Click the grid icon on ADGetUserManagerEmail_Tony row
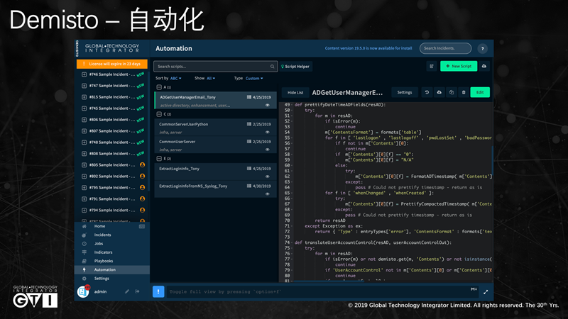Viewport: 568px width, 319px height. (x=249, y=97)
